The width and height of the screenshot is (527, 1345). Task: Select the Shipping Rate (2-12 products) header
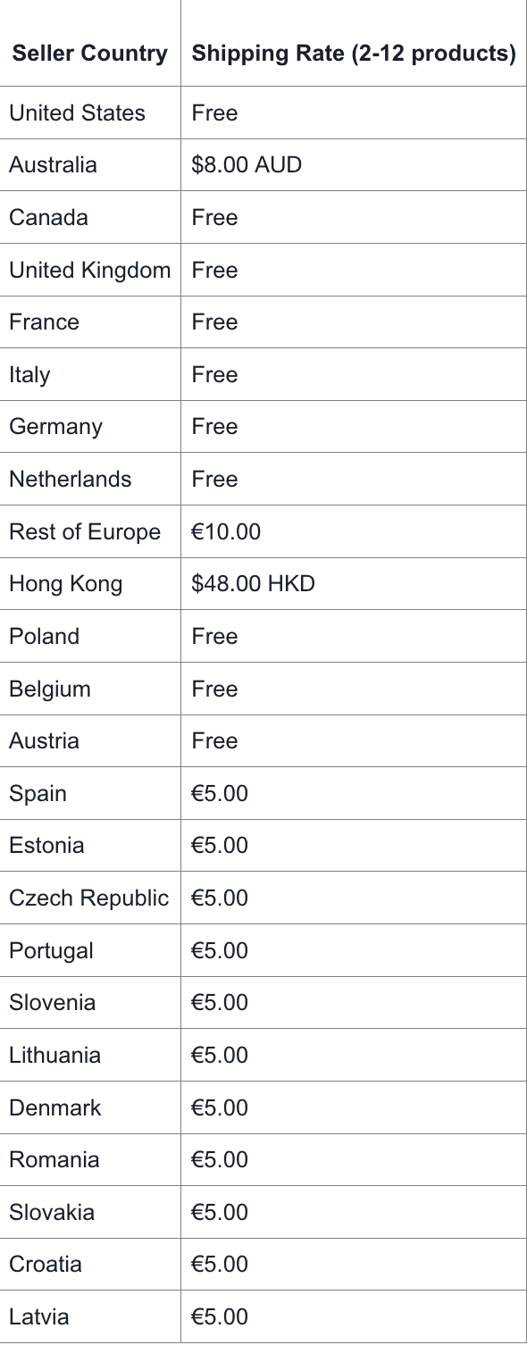click(354, 54)
